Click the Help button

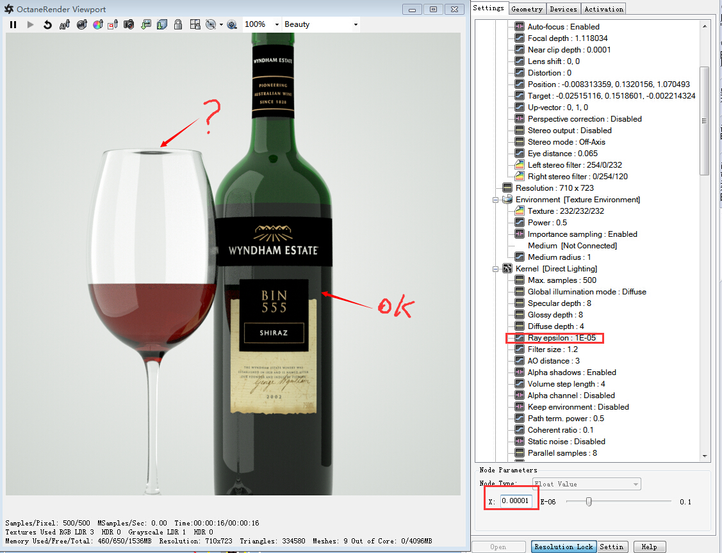[649, 547]
